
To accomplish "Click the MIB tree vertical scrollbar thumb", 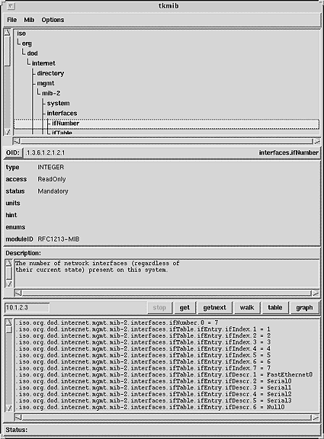I will pyautogui.click(x=8, y=51).
